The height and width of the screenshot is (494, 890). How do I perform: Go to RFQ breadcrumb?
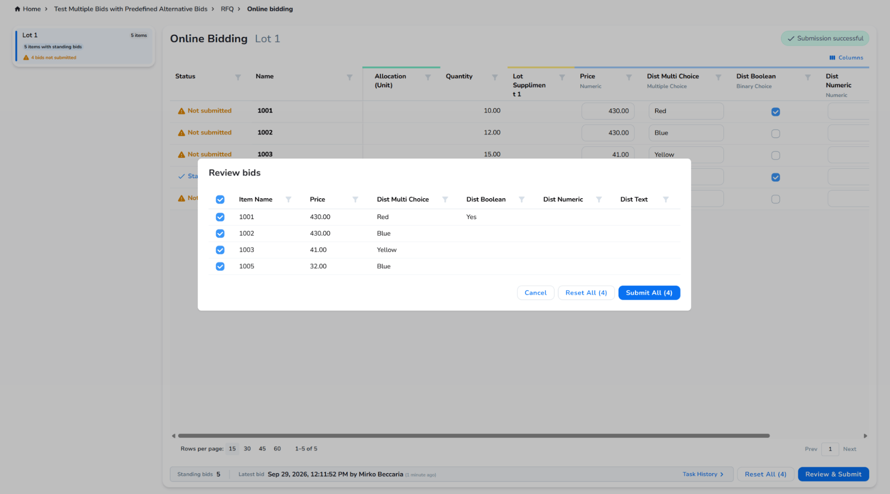tap(227, 9)
